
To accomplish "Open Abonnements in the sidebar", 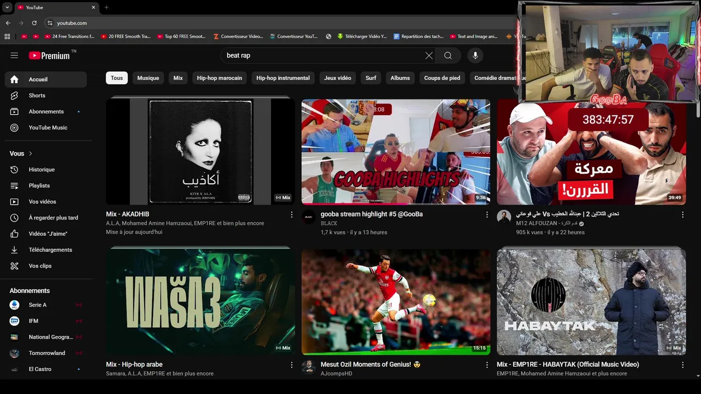I will pyautogui.click(x=46, y=112).
